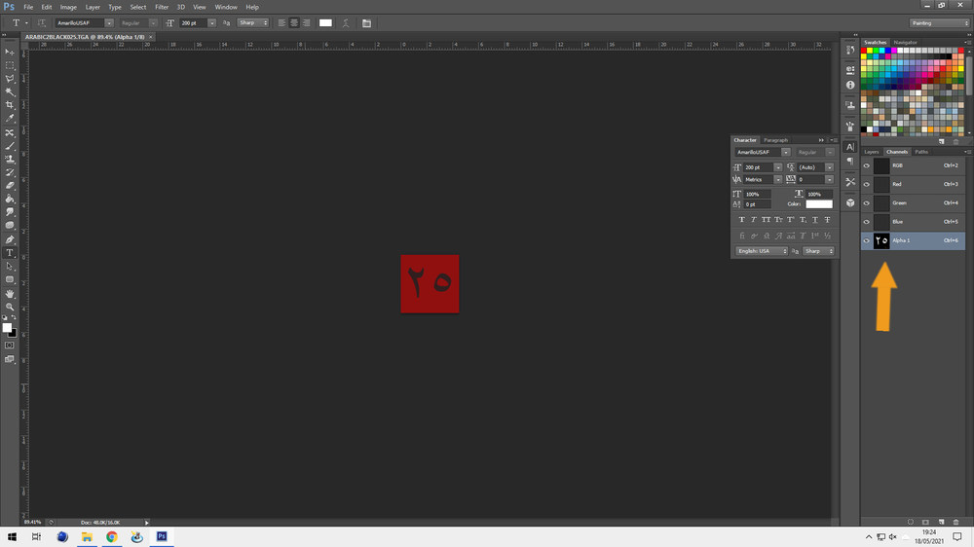Switch to the Layers tab
The width and height of the screenshot is (974, 547).
click(872, 152)
